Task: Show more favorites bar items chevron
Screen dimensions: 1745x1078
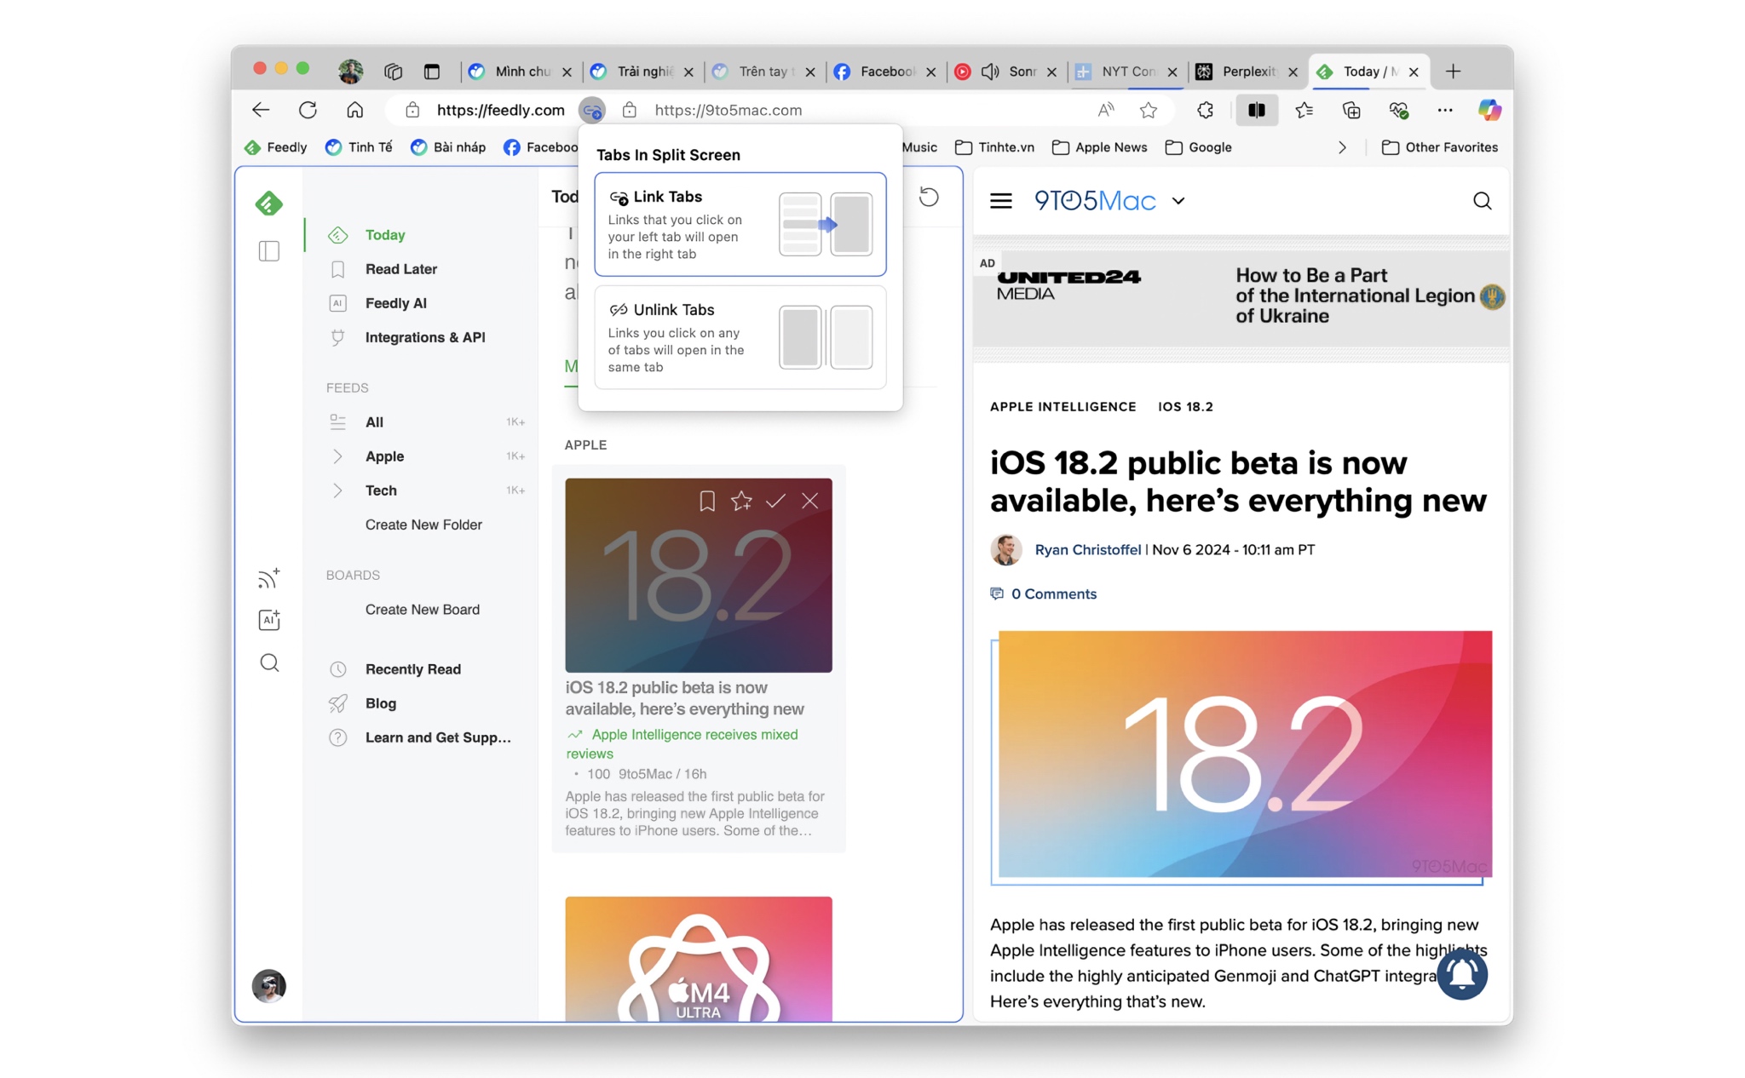Action: (1342, 147)
